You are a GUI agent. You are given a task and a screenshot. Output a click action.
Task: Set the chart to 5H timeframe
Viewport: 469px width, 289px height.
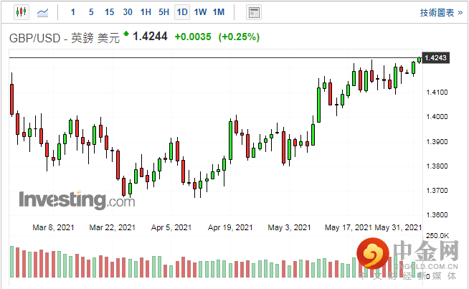(x=164, y=12)
